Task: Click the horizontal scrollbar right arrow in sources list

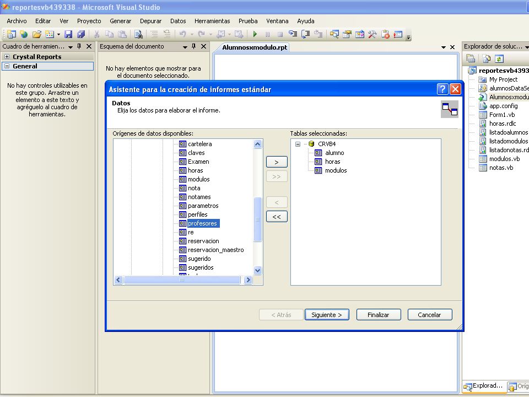Action: 249,280
